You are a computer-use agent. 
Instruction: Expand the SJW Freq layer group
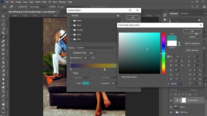click(174, 112)
